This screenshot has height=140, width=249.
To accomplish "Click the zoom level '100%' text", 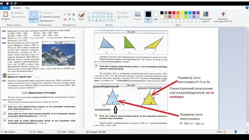I will tap(219, 132).
